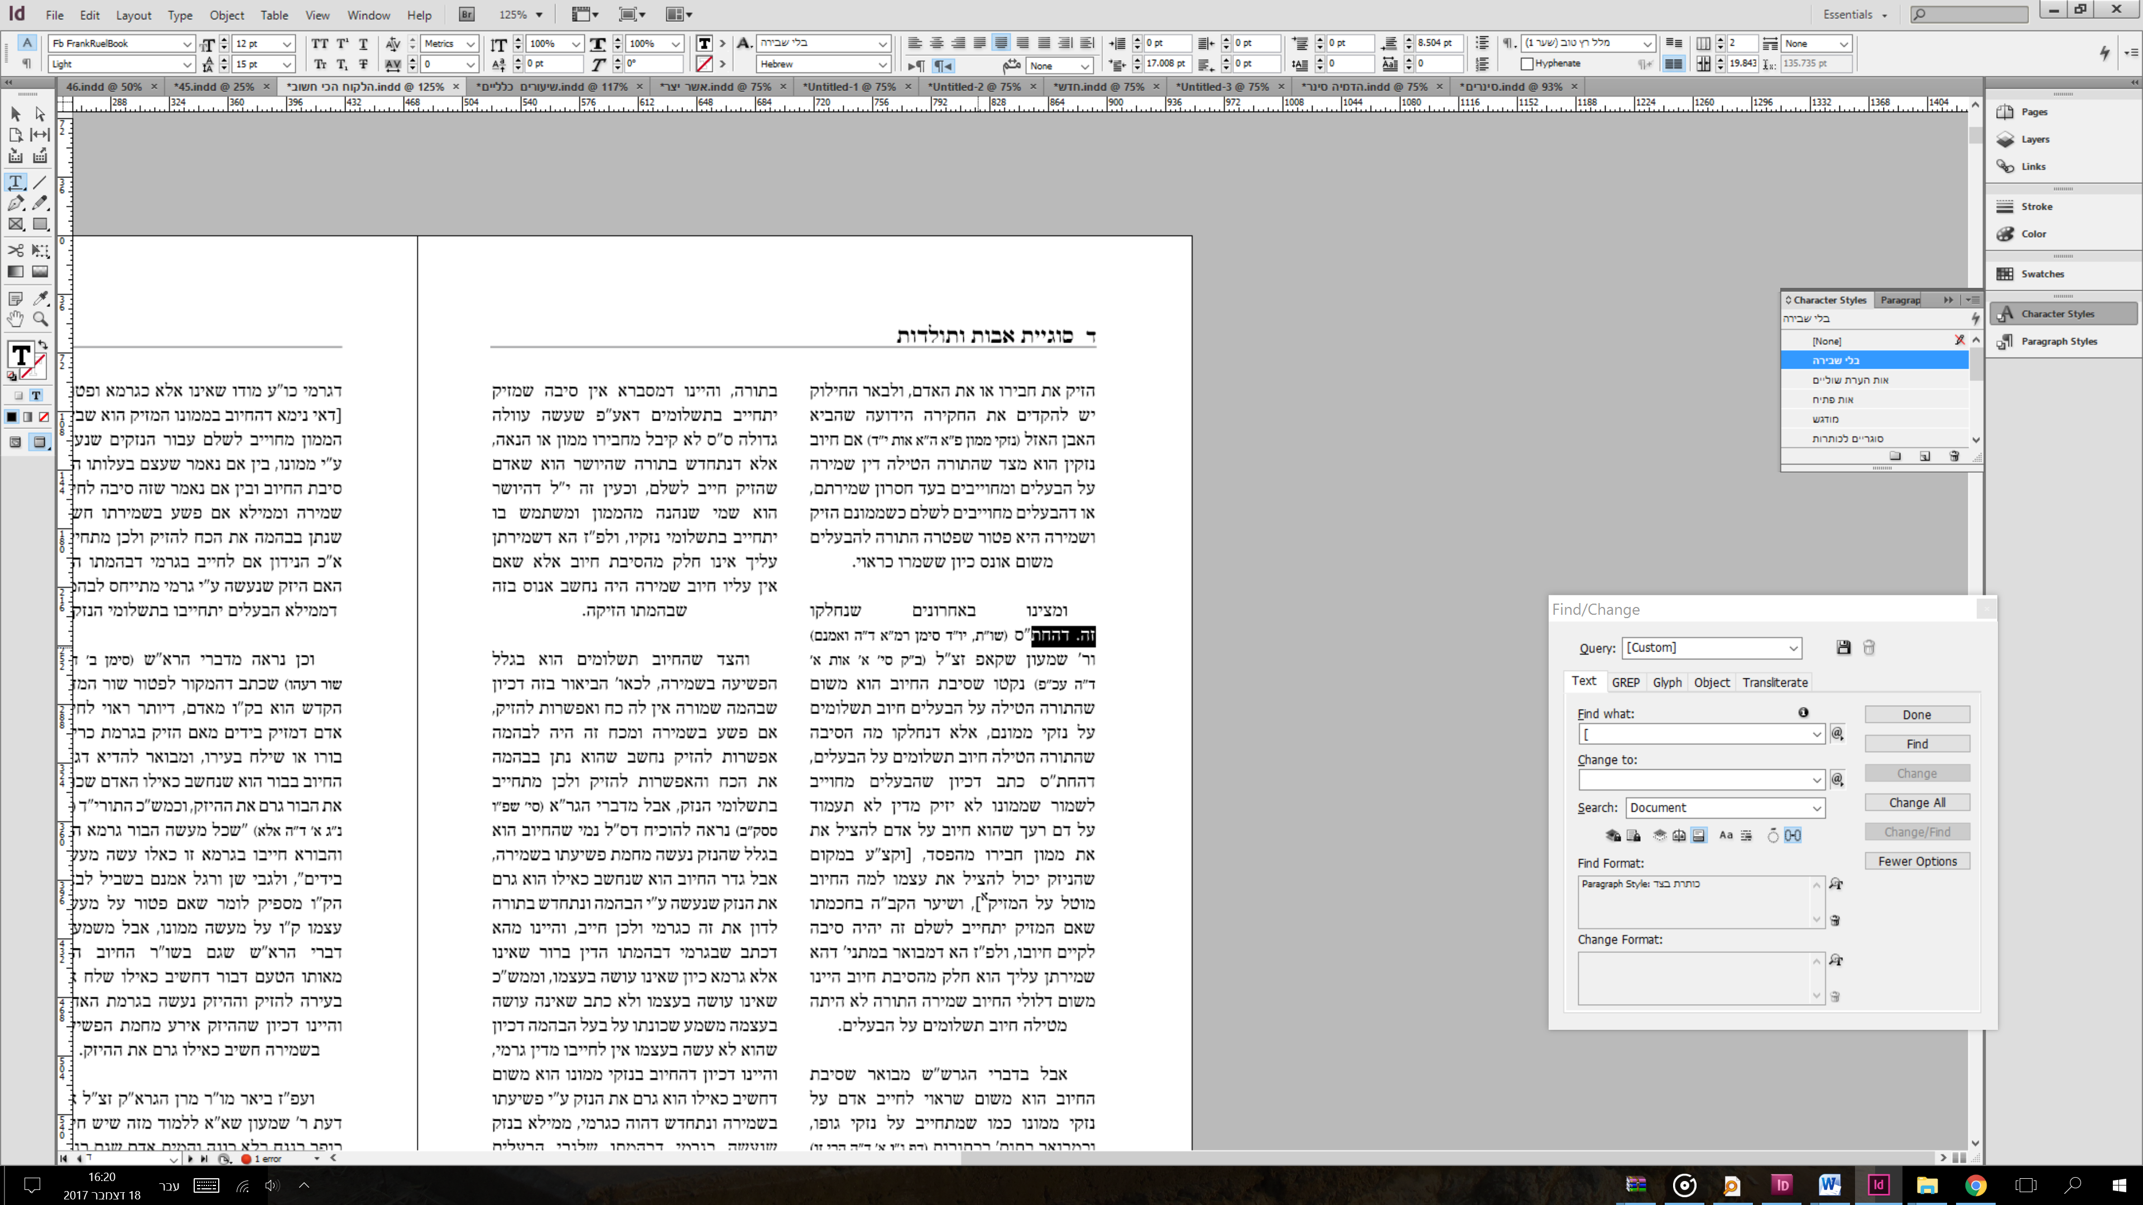Specify attributes to find in Find Format
Viewport: 2143px width, 1205px height.
1836,884
